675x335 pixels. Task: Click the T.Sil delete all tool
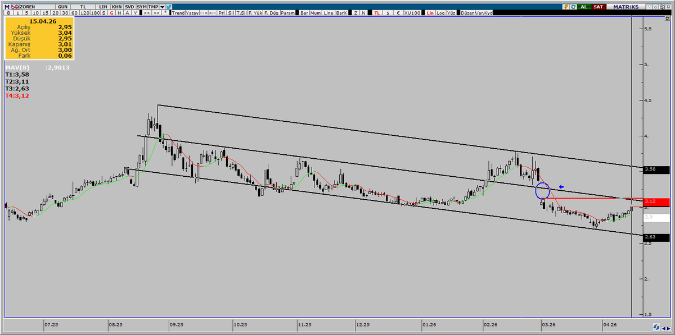(x=241, y=13)
